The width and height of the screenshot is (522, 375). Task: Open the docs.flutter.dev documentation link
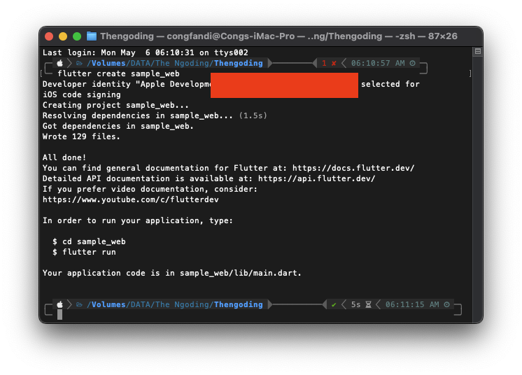point(353,168)
